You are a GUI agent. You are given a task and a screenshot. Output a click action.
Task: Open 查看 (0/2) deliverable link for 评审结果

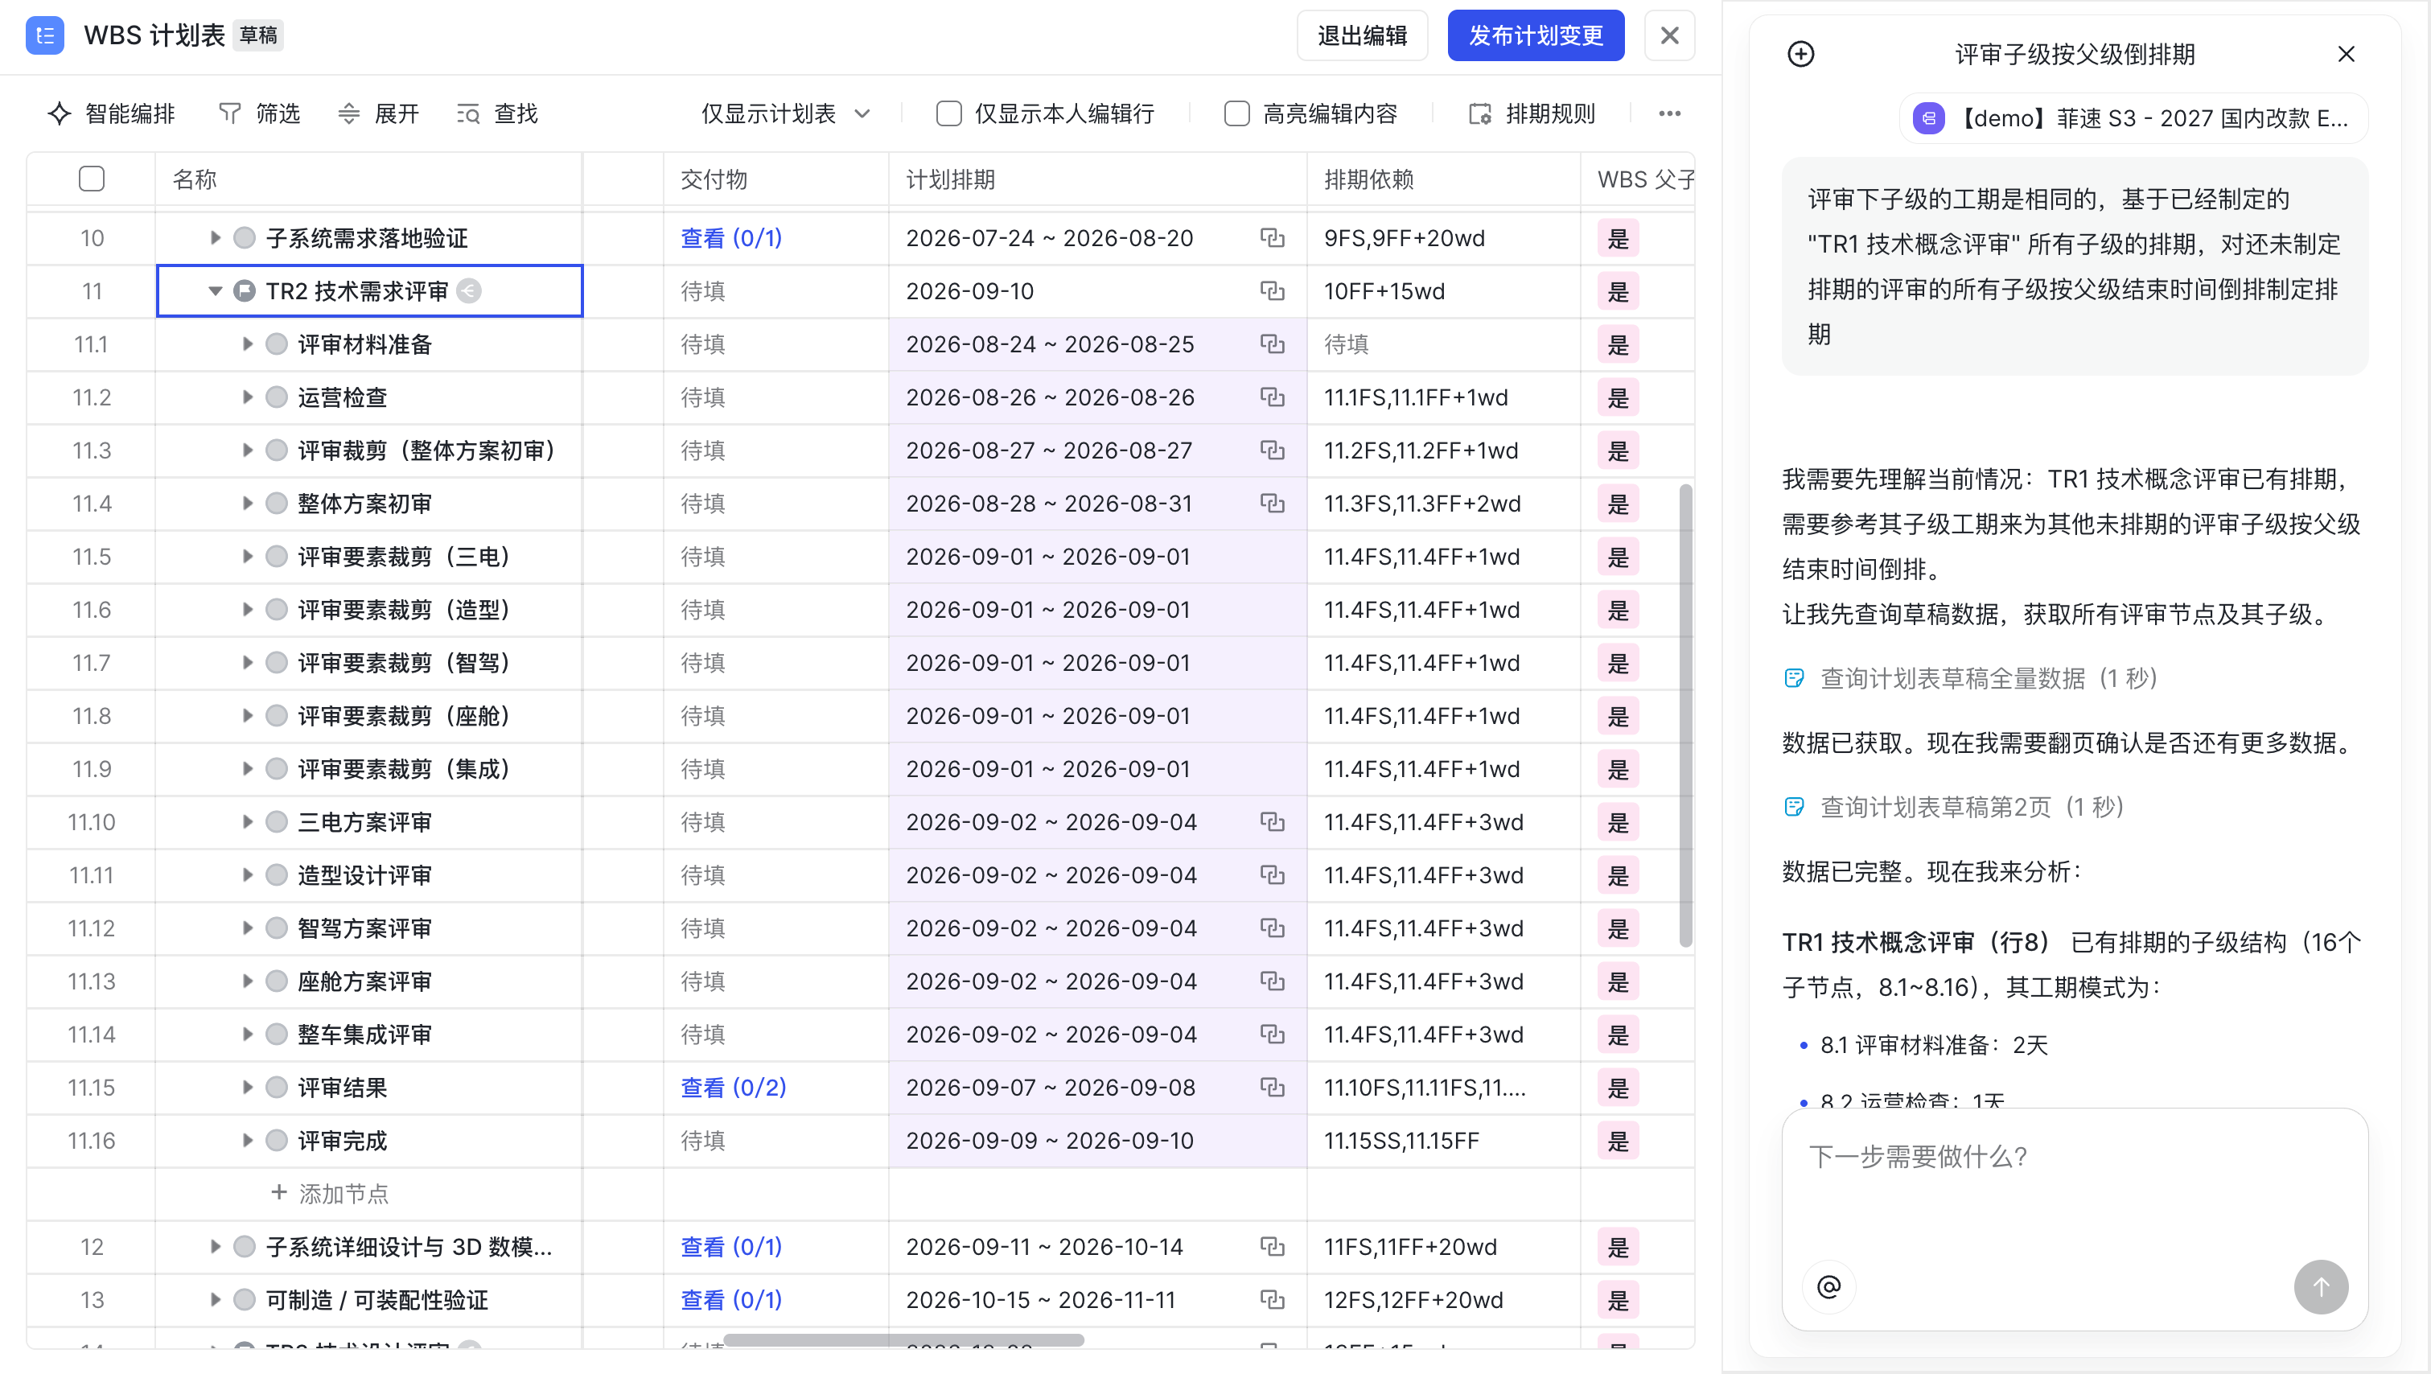[734, 1087]
